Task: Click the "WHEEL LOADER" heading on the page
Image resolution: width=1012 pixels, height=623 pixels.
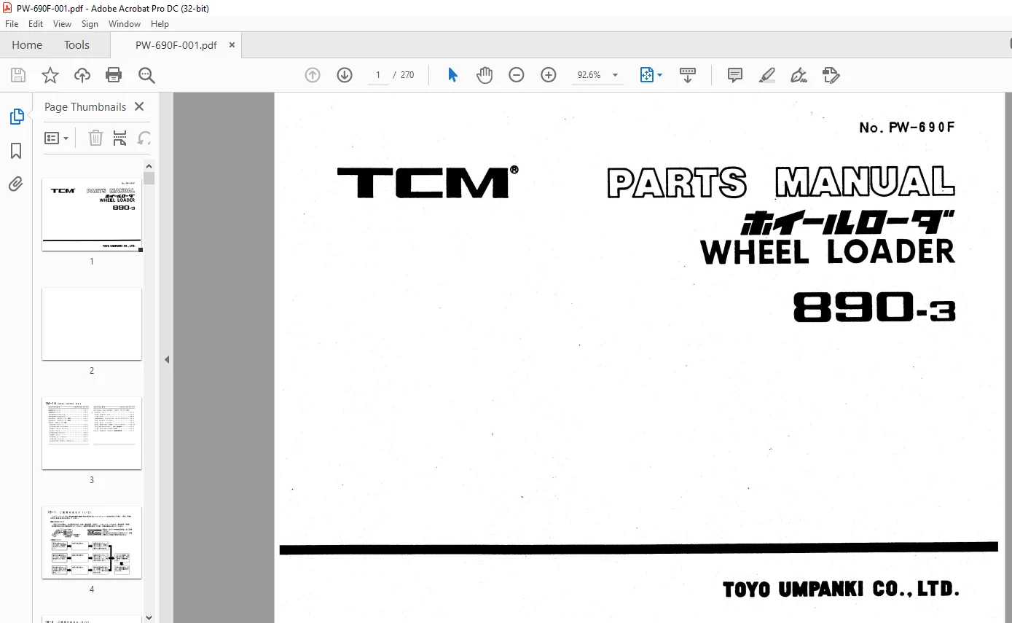Action: pos(828,251)
